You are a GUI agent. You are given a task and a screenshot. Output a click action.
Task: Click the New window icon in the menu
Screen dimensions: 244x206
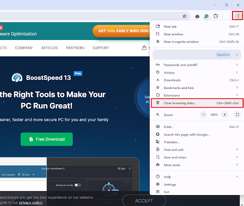[158, 34]
